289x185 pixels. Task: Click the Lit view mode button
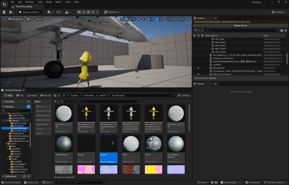pos(30,19)
